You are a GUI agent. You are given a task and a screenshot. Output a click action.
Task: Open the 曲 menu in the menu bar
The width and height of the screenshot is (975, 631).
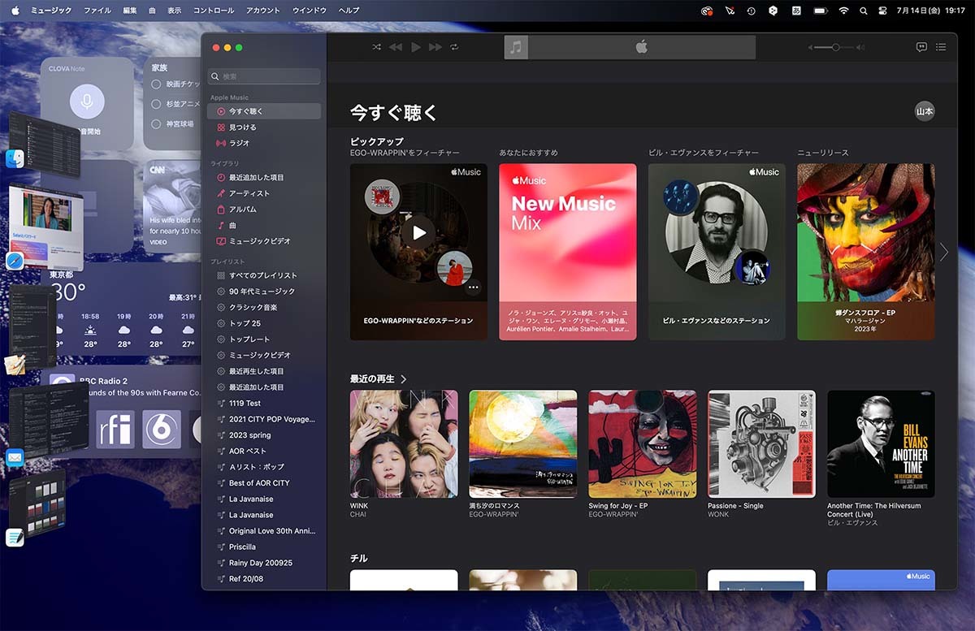pos(153,11)
